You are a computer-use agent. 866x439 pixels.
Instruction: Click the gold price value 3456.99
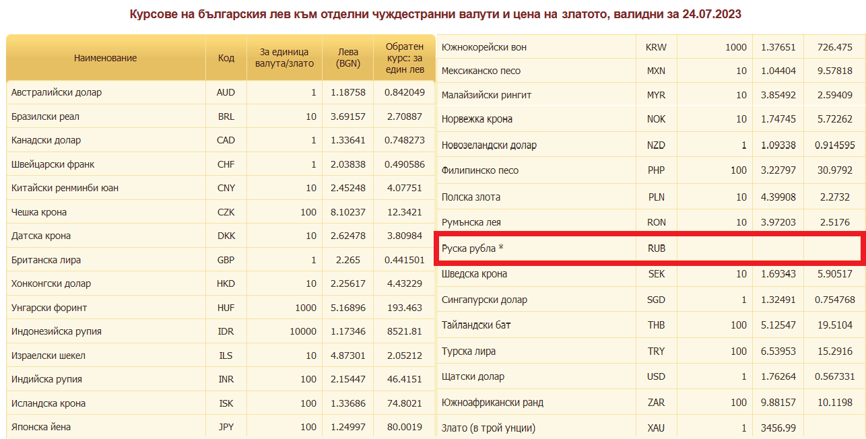[x=778, y=428]
